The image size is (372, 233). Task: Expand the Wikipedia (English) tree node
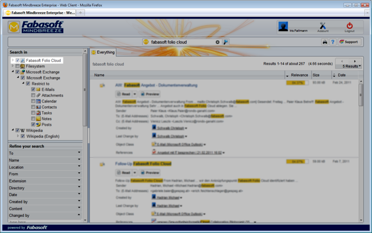click(x=18, y=136)
